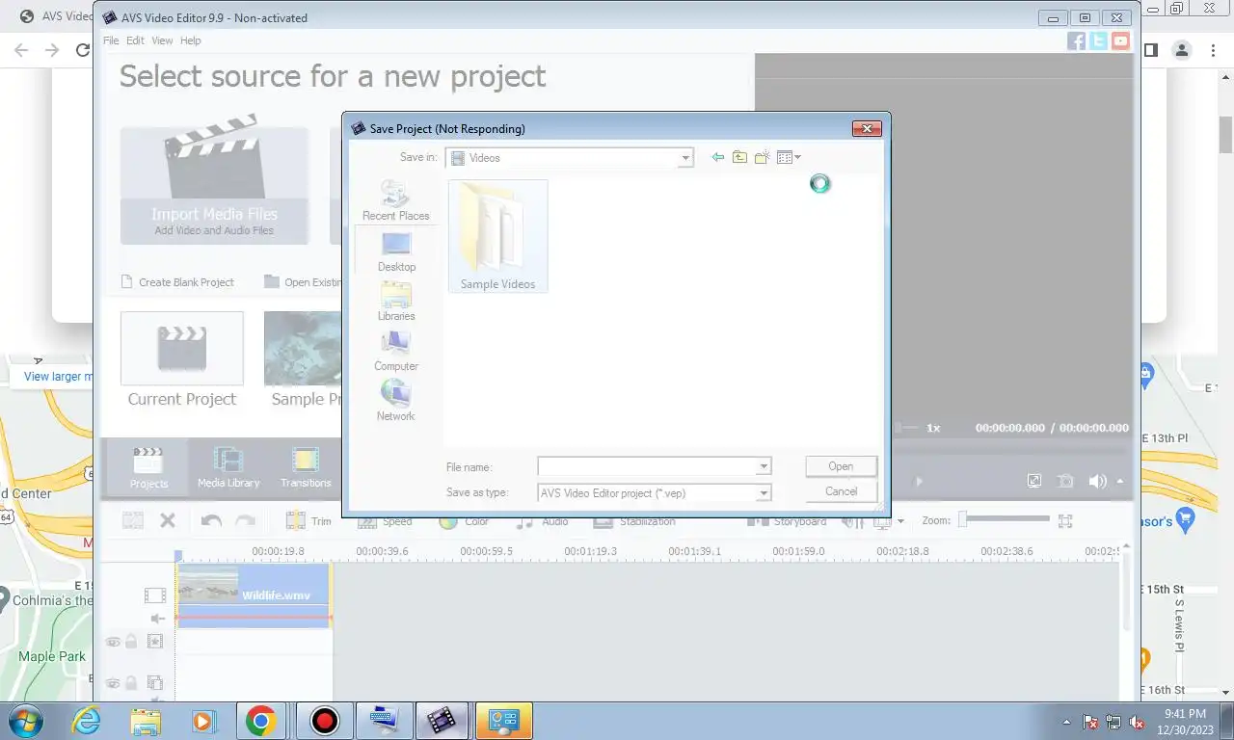Switch preview to full screen
This screenshot has width=1234, height=740.
tap(1034, 481)
